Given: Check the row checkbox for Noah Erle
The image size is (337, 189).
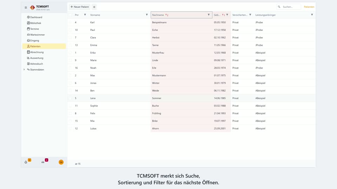Looking at the screenshot, I should pos(70,68).
